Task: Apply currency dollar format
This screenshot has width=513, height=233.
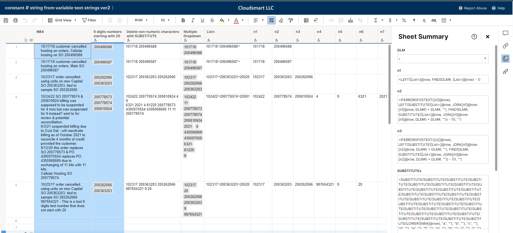Action: (x=390, y=20)
